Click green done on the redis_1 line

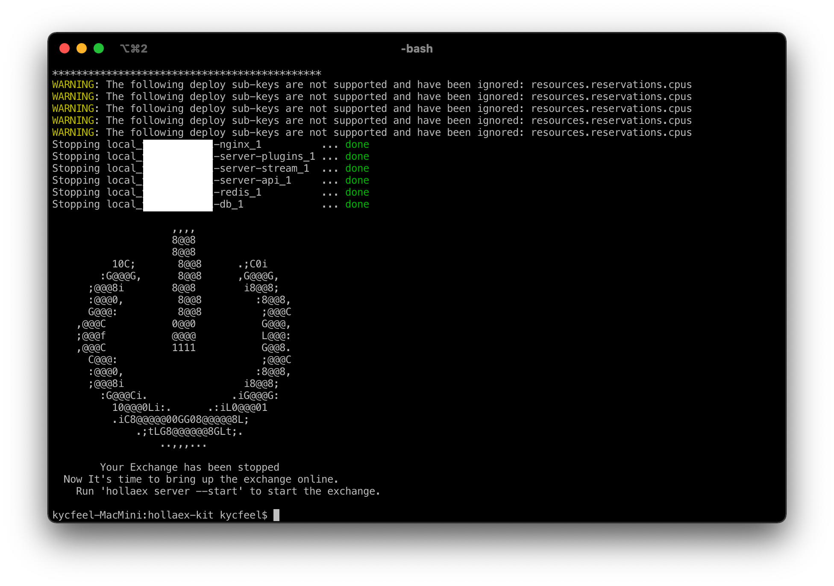click(357, 192)
